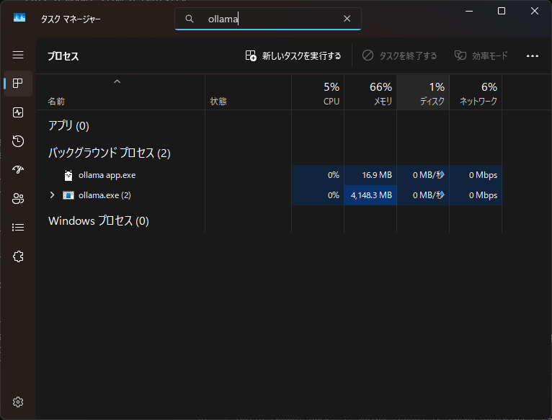Open the three-dots more options menu
The image size is (552, 420).
pyautogui.click(x=533, y=55)
